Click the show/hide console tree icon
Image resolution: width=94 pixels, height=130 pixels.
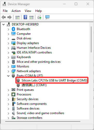18,17
